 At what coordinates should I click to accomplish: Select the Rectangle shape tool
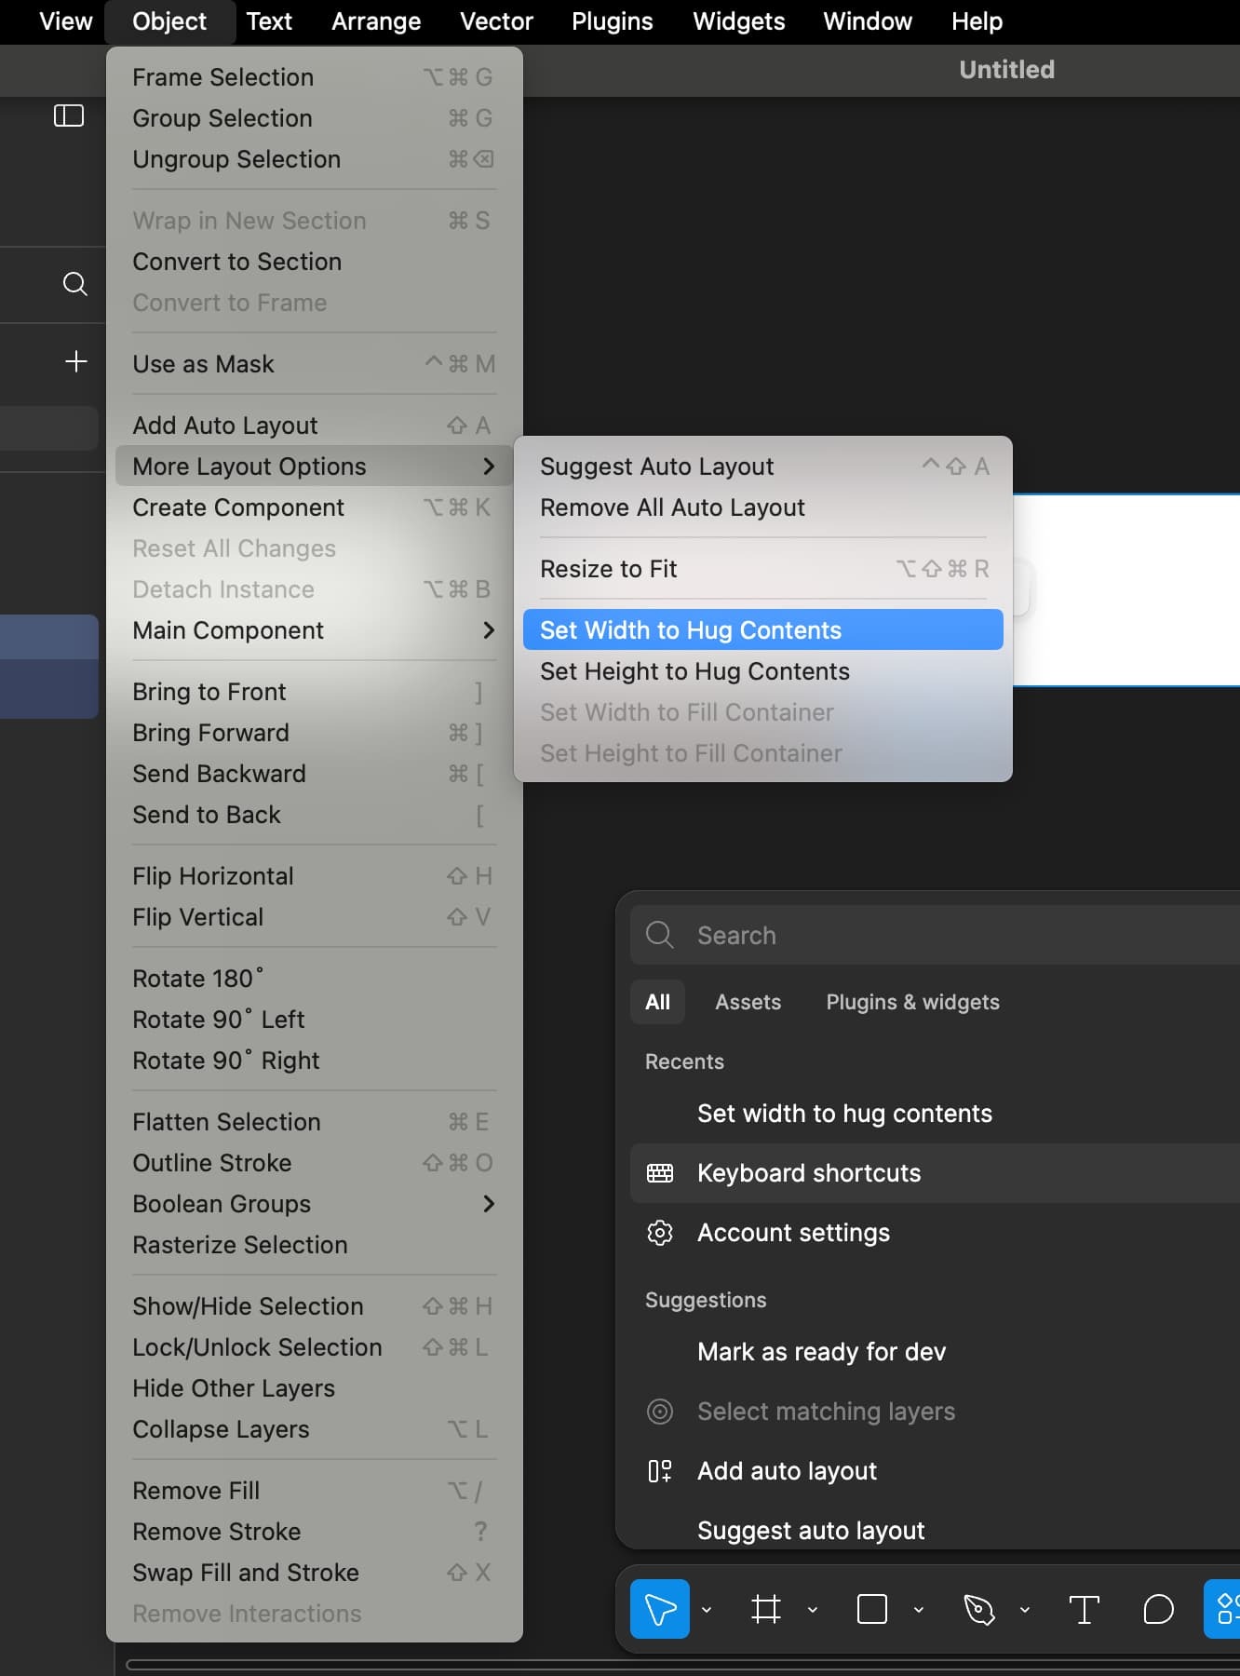pyautogui.click(x=872, y=1609)
